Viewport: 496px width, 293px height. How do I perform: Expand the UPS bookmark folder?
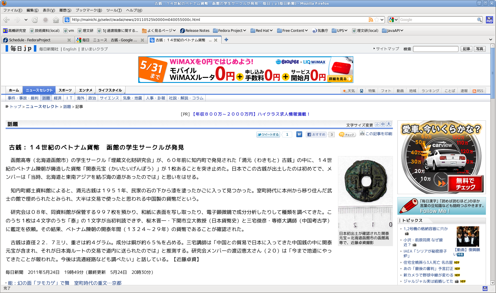[340, 31]
